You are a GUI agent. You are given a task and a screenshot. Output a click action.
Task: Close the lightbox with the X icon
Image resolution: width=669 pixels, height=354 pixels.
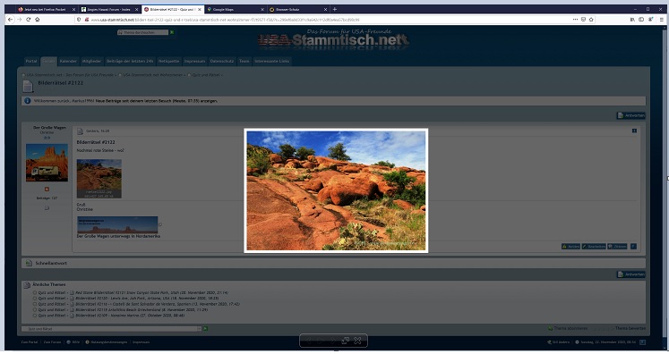pos(357,341)
